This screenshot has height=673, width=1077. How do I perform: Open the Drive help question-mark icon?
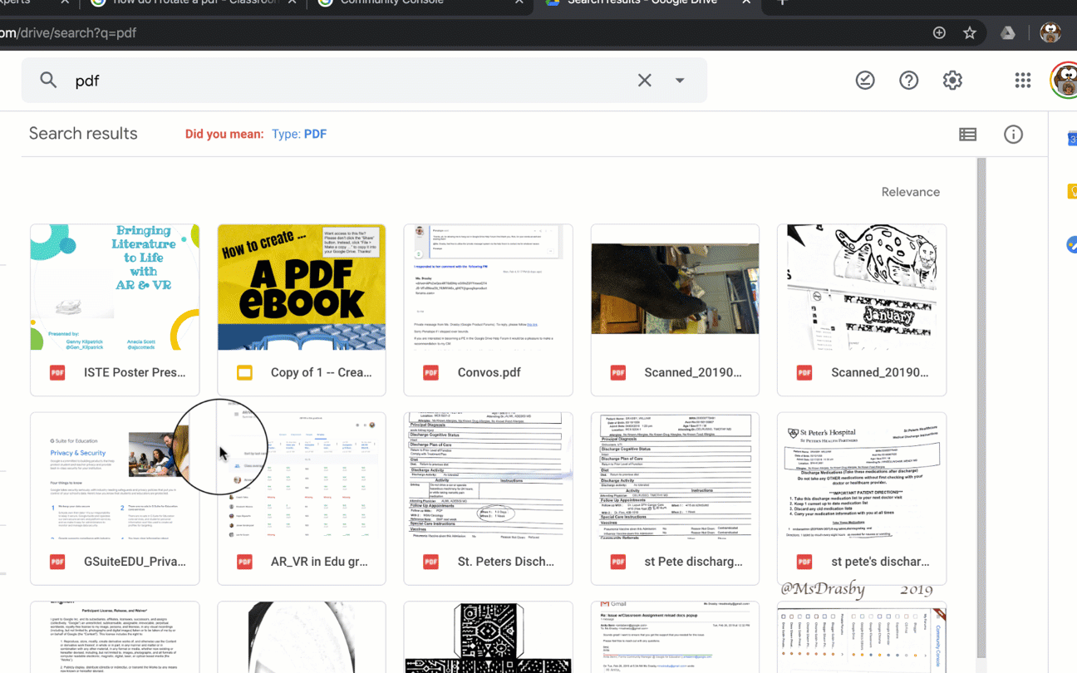[x=909, y=80]
